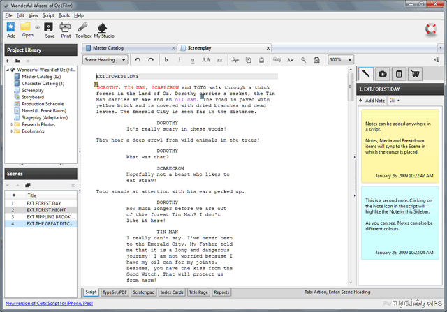Toggle italic formatting
The image size is (447, 312).
pos(179,60)
